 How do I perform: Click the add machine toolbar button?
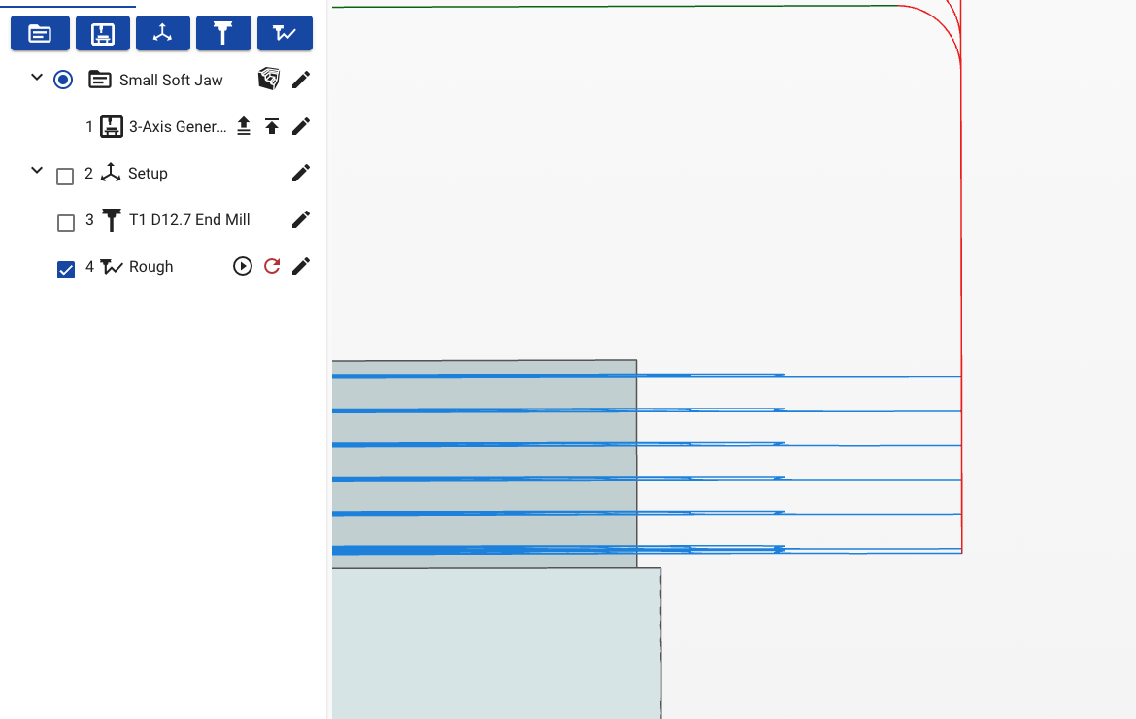point(103,33)
